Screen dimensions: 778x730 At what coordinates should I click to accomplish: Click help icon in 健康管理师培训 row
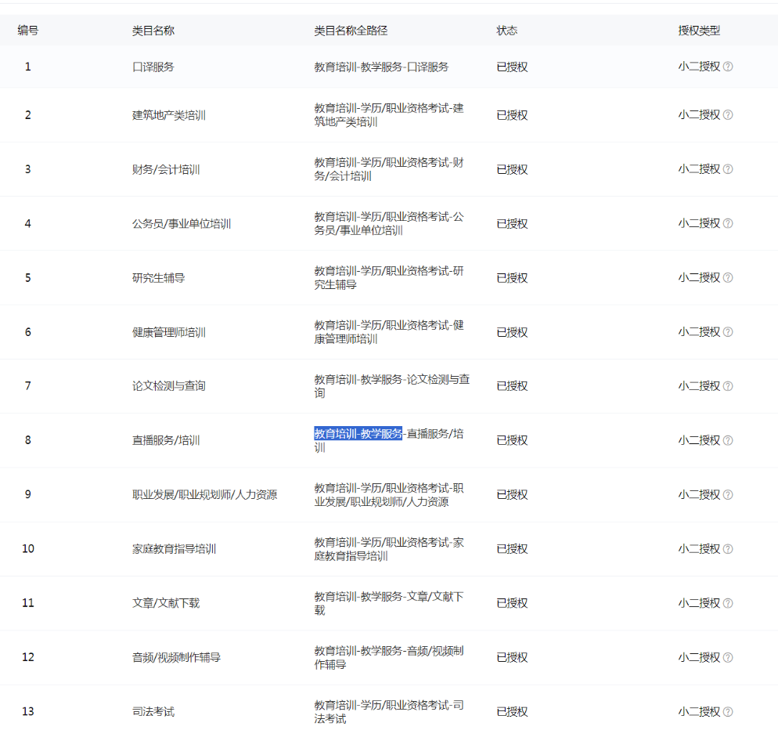tap(728, 332)
